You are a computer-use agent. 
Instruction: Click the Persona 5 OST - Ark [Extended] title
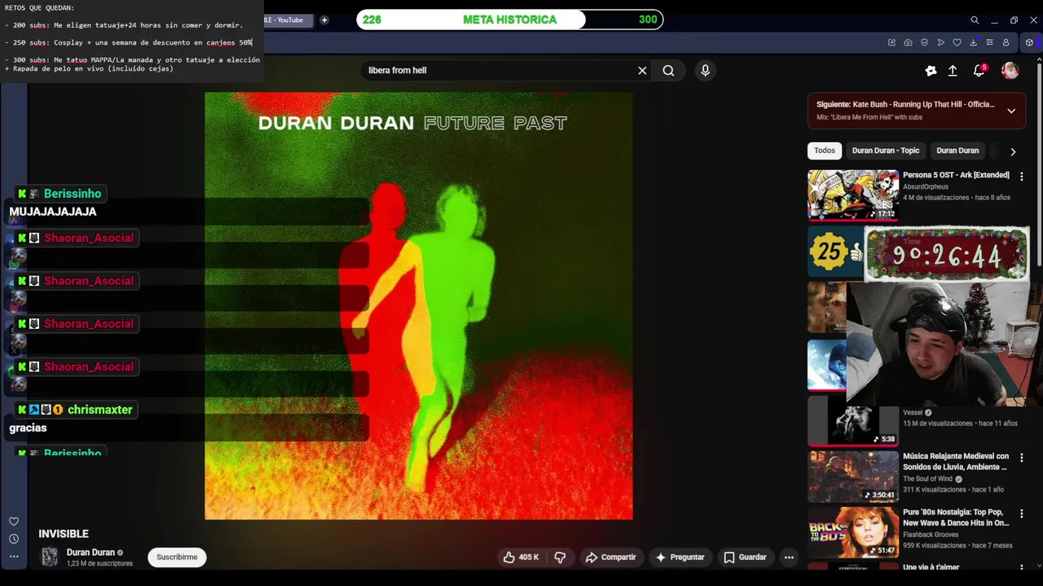point(956,175)
